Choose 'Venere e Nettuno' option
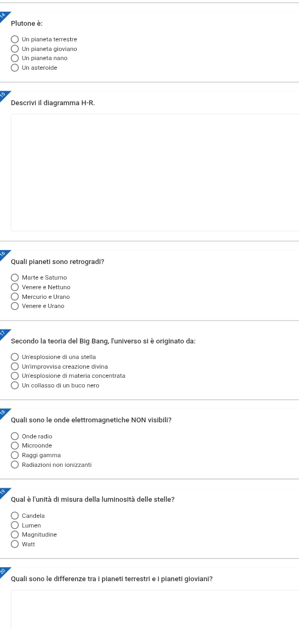Viewport: 299px width, 630px height. [15, 287]
